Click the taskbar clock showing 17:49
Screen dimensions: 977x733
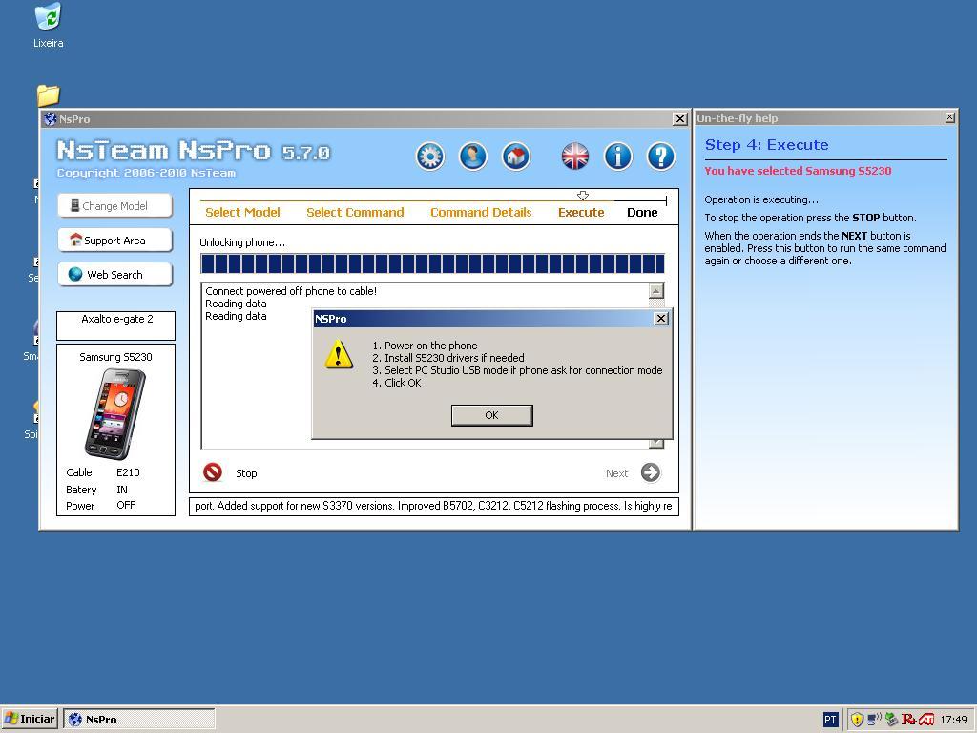953,720
